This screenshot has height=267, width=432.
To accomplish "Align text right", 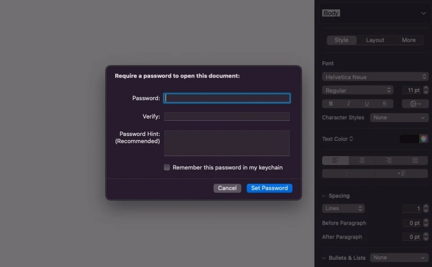I will 388,160.
